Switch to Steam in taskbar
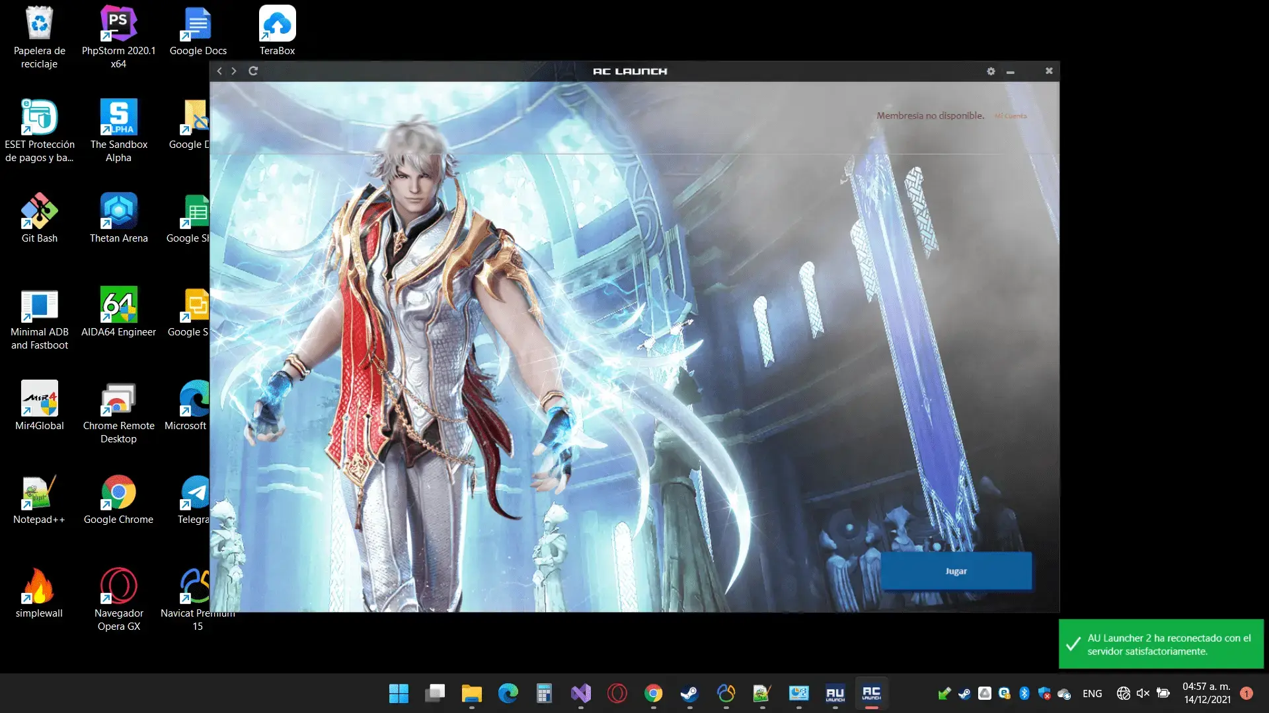This screenshot has width=1269, height=713. point(689,693)
